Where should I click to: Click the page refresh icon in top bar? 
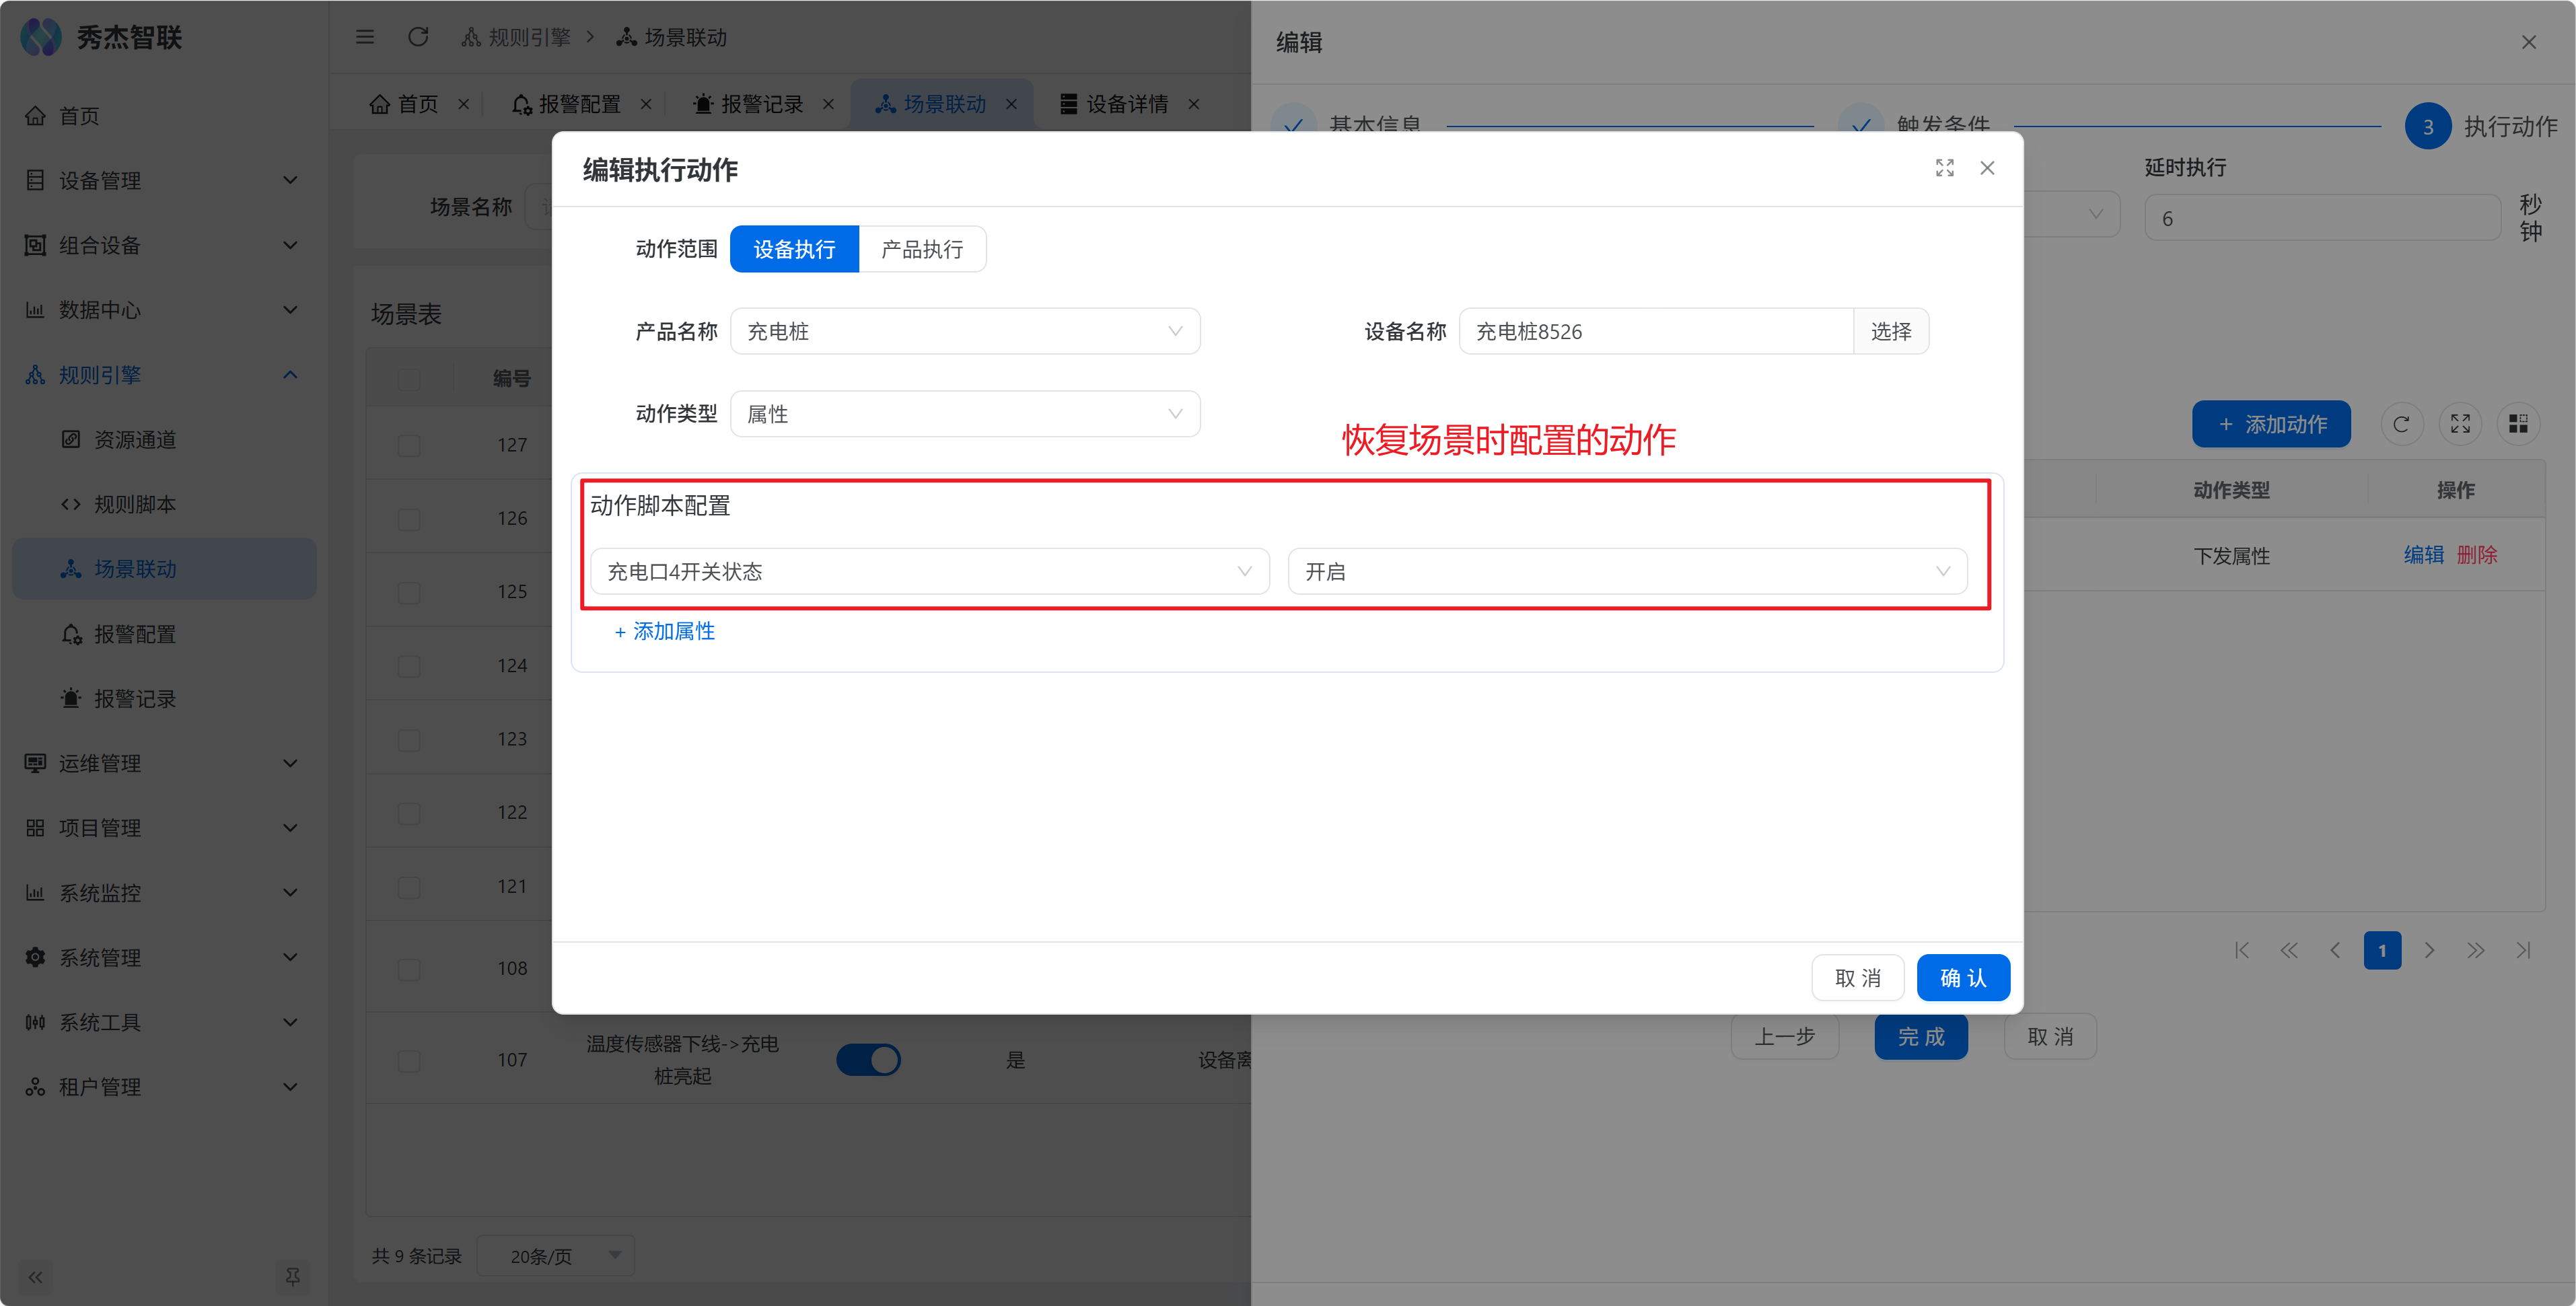point(418,37)
